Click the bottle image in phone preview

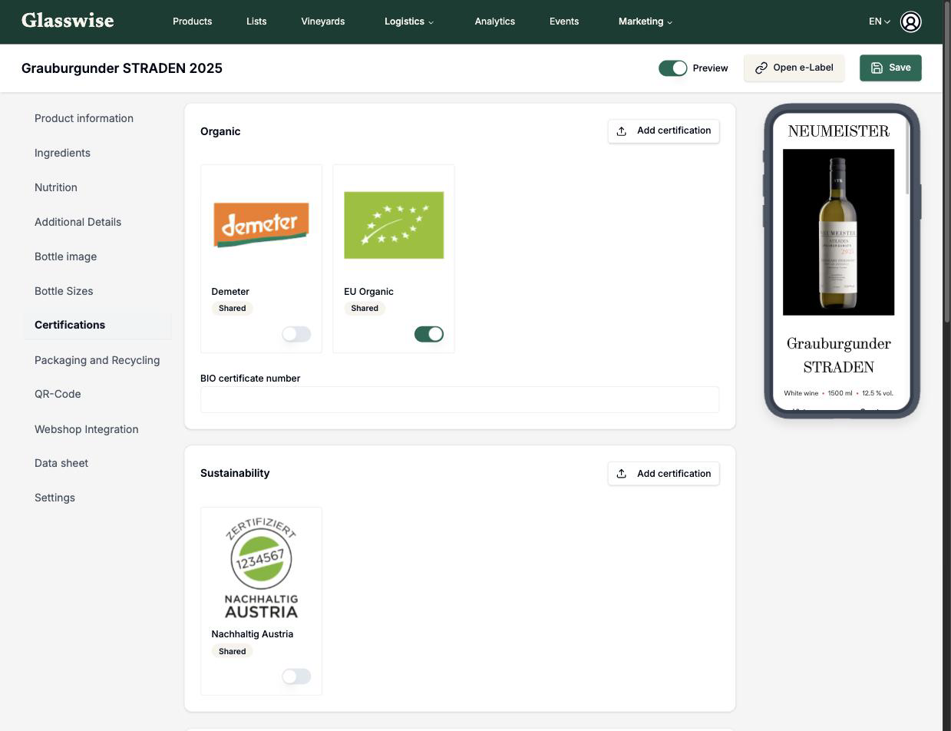[x=838, y=232]
